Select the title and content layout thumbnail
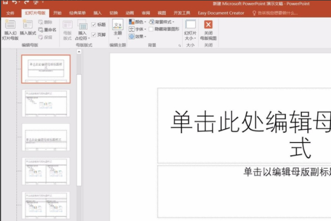Image resolution: width=331 pixels, height=221 pixels. click(46, 103)
